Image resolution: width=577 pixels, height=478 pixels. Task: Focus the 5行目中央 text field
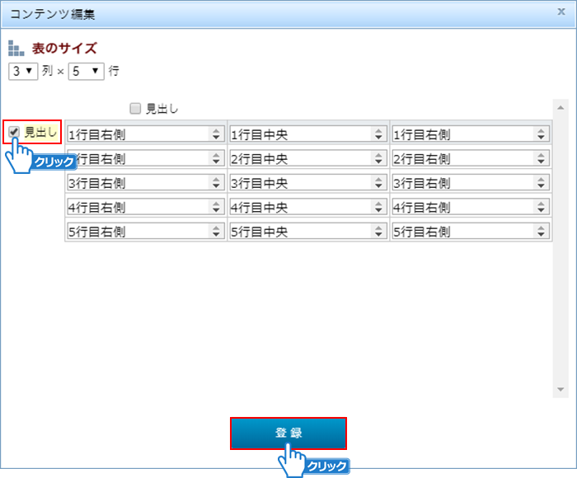click(x=298, y=232)
